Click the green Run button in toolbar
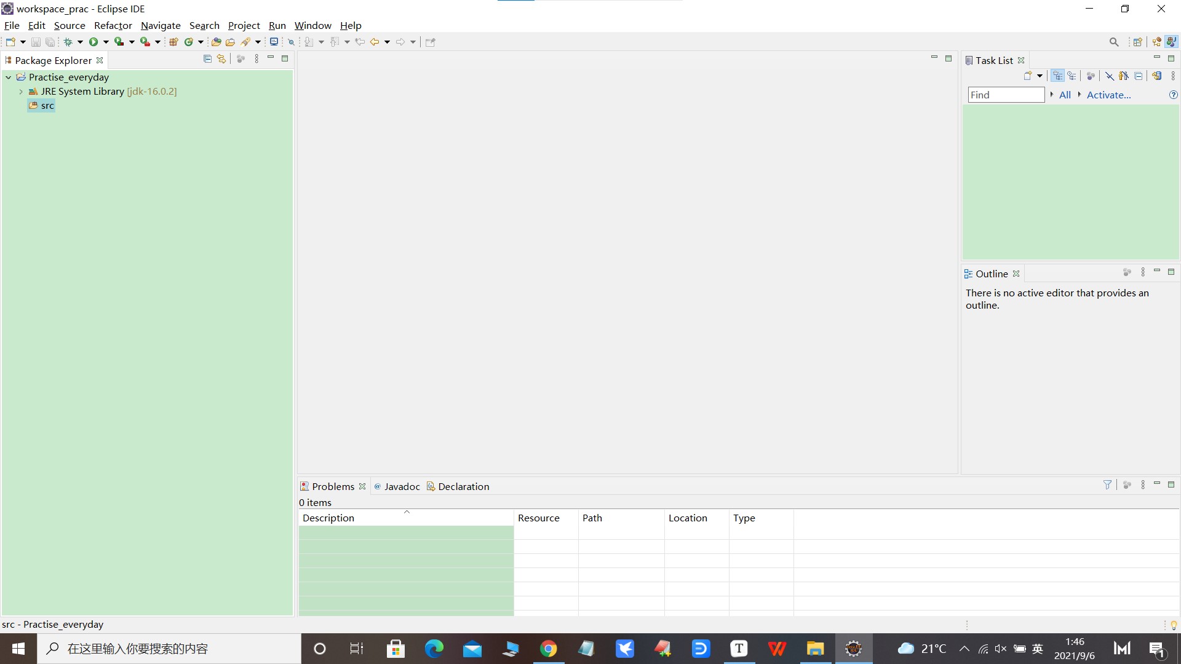This screenshot has height=664, width=1181. point(93,42)
